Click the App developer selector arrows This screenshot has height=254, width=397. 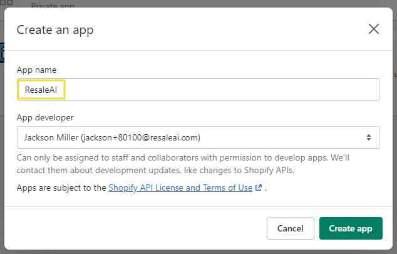pos(369,137)
